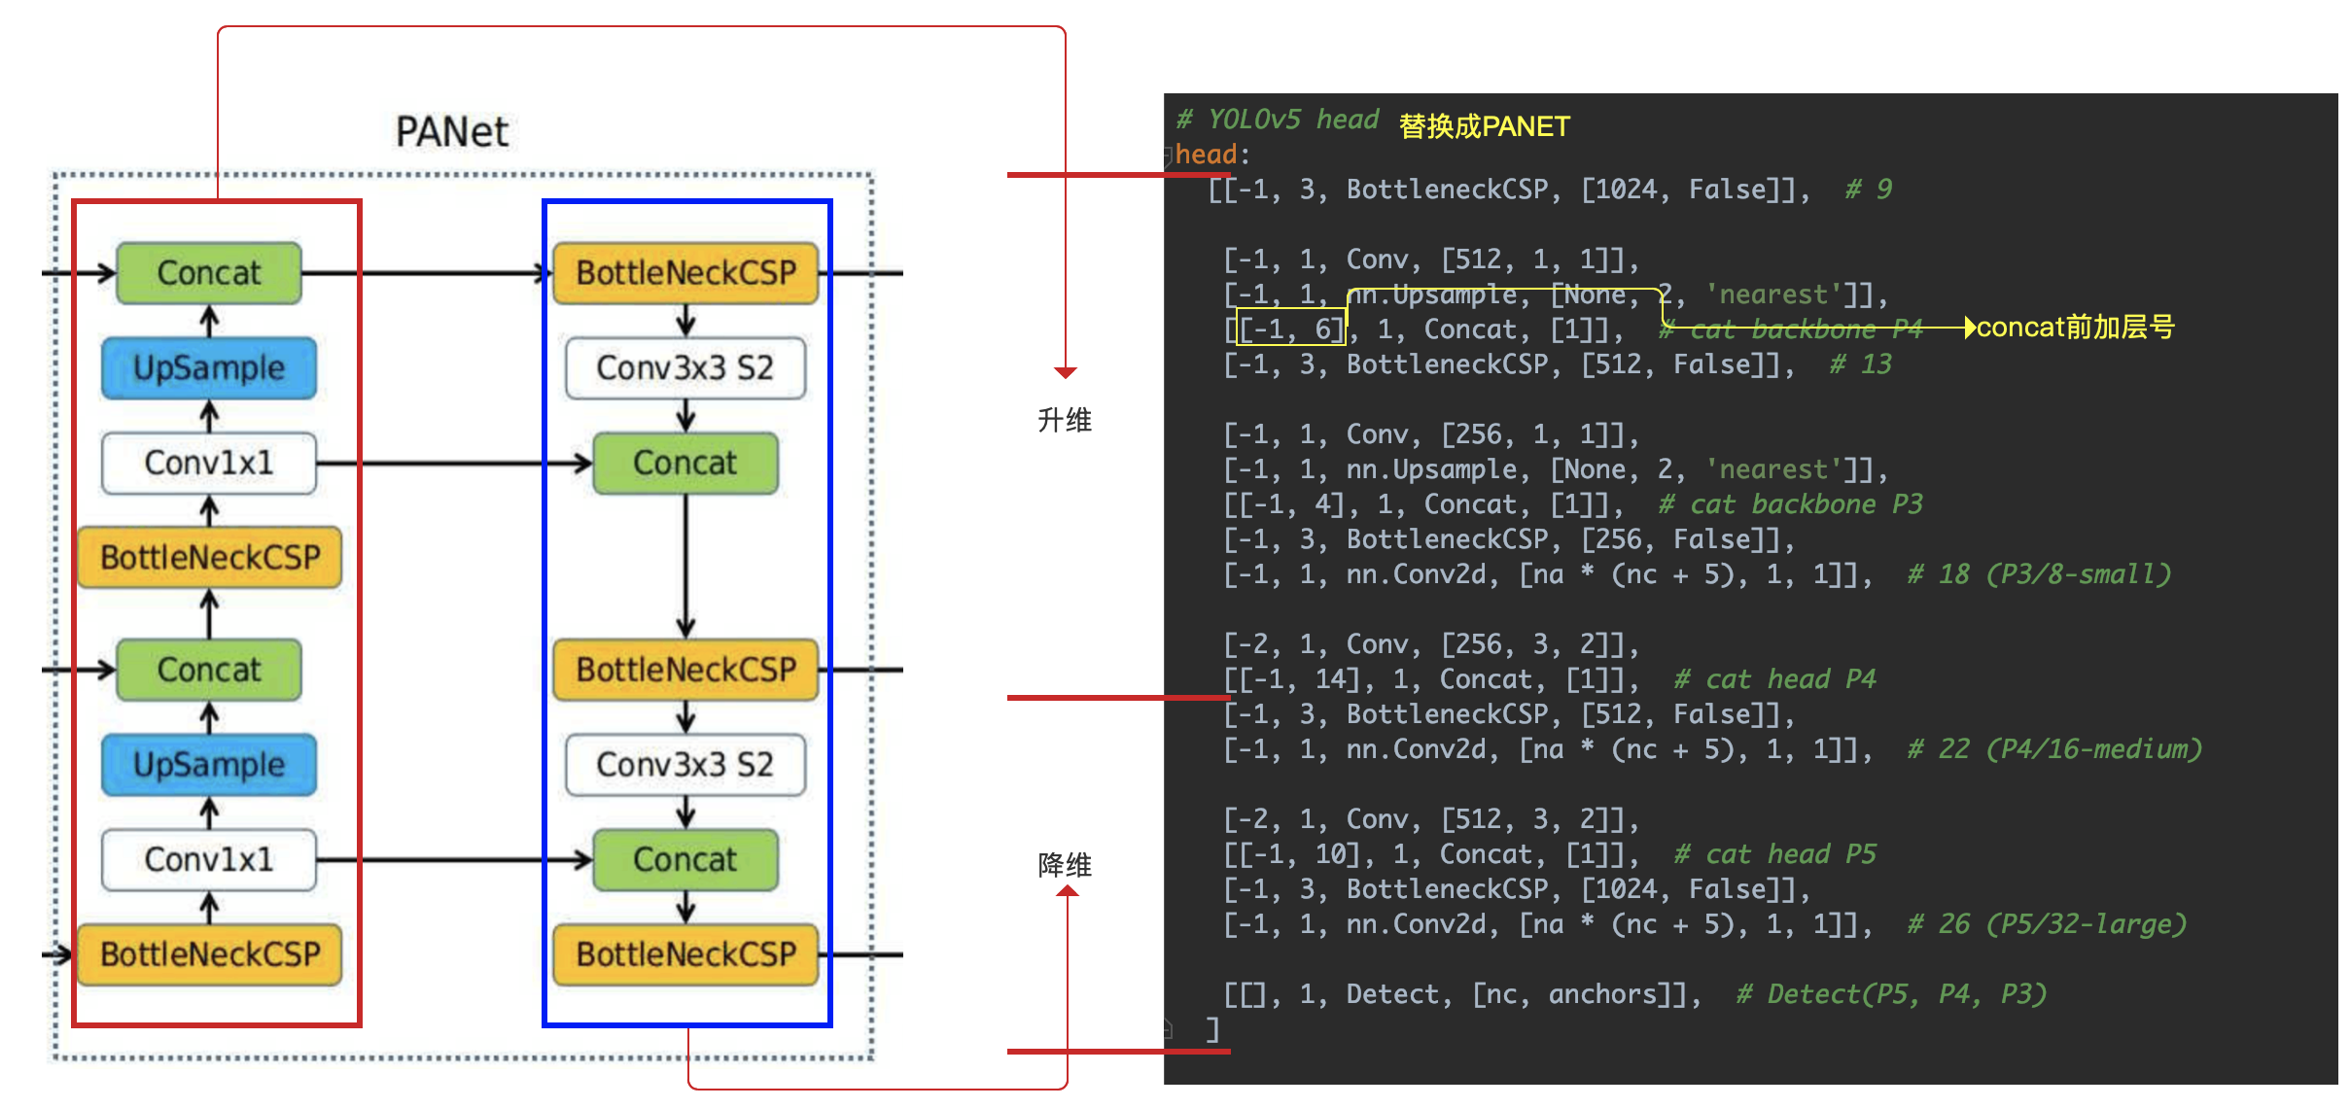This screenshot has width=2351, height=1108.
Task: Select the # 18 (P3/8-small) comment
Action: (x=2038, y=574)
